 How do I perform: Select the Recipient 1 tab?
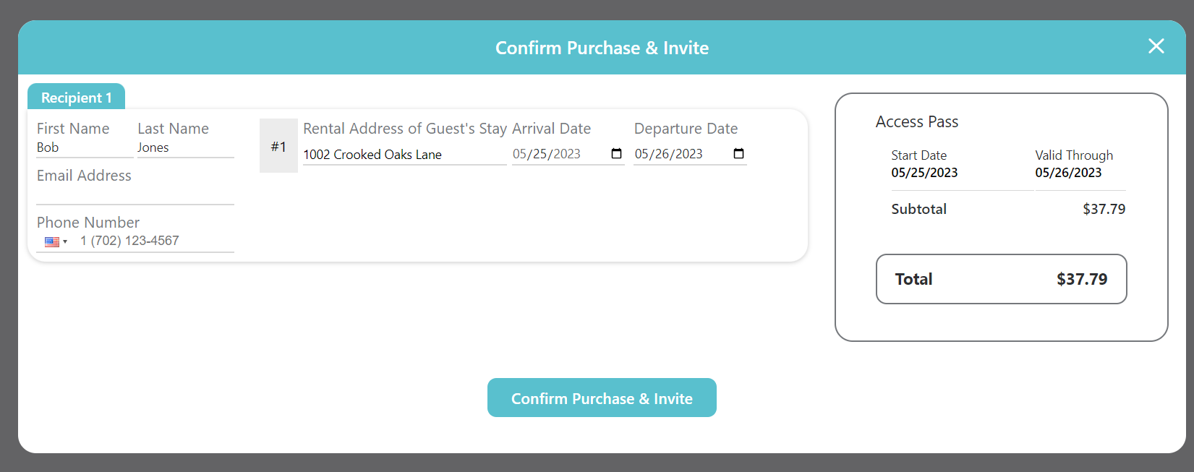tap(76, 97)
